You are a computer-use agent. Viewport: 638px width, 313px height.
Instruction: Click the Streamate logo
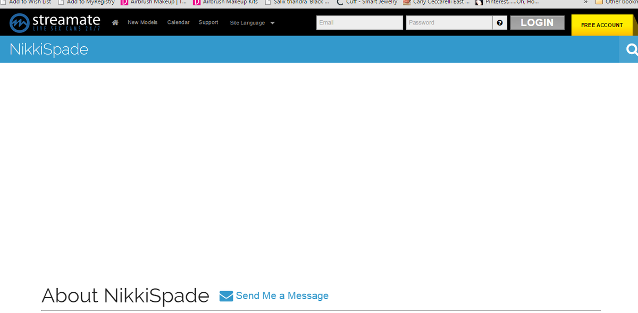click(x=55, y=23)
